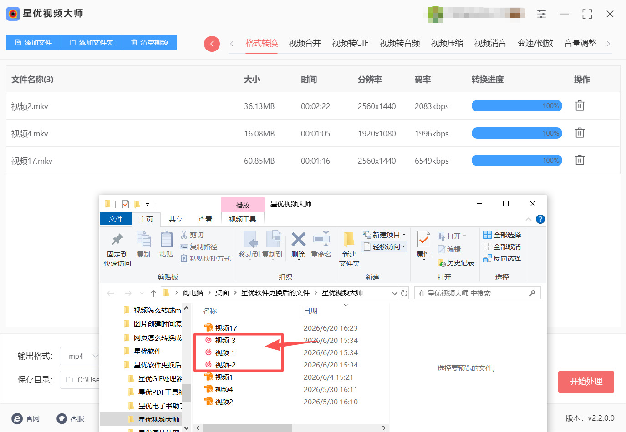Toggle properties checkmark in quick access toolbar
Viewport: 626px width, 432px height.
(x=126, y=204)
